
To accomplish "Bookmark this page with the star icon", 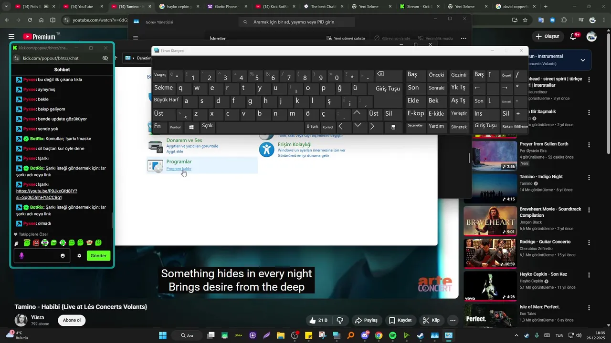I will 525,20.
